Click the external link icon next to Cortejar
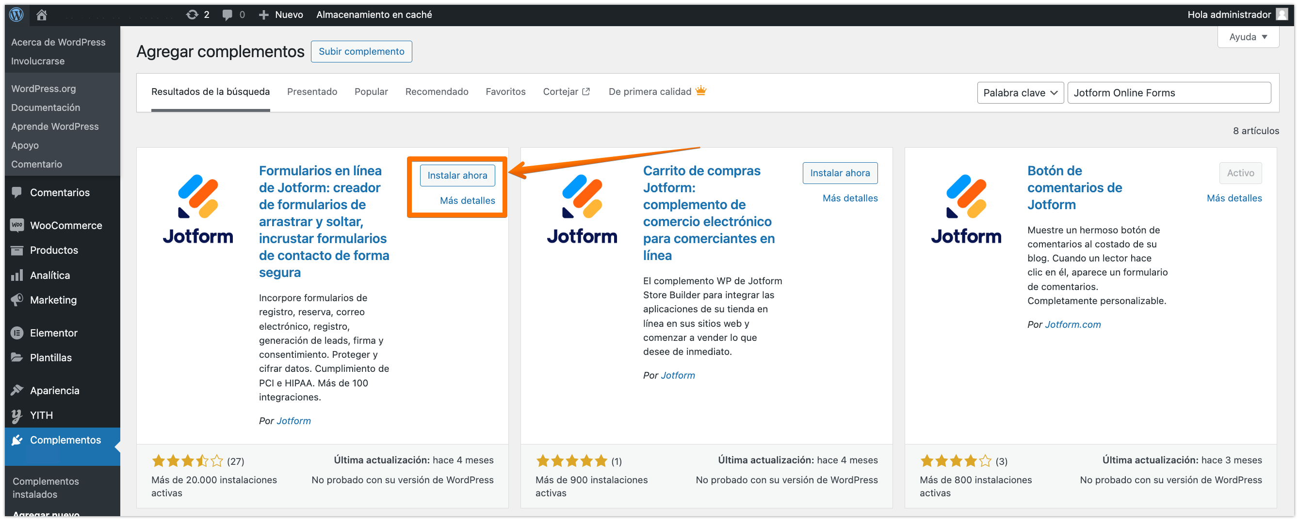Image resolution: width=1299 pixels, height=521 pixels. pos(586,92)
